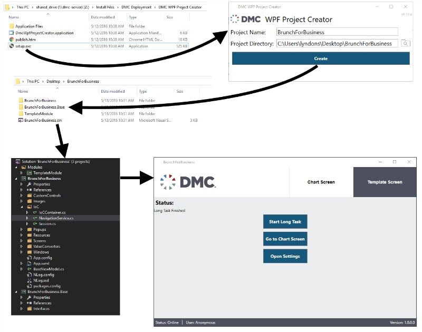Viewport: 422px width, 332px height.
Task: Collapse the IoC folder node
Action: click(x=22, y=207)
